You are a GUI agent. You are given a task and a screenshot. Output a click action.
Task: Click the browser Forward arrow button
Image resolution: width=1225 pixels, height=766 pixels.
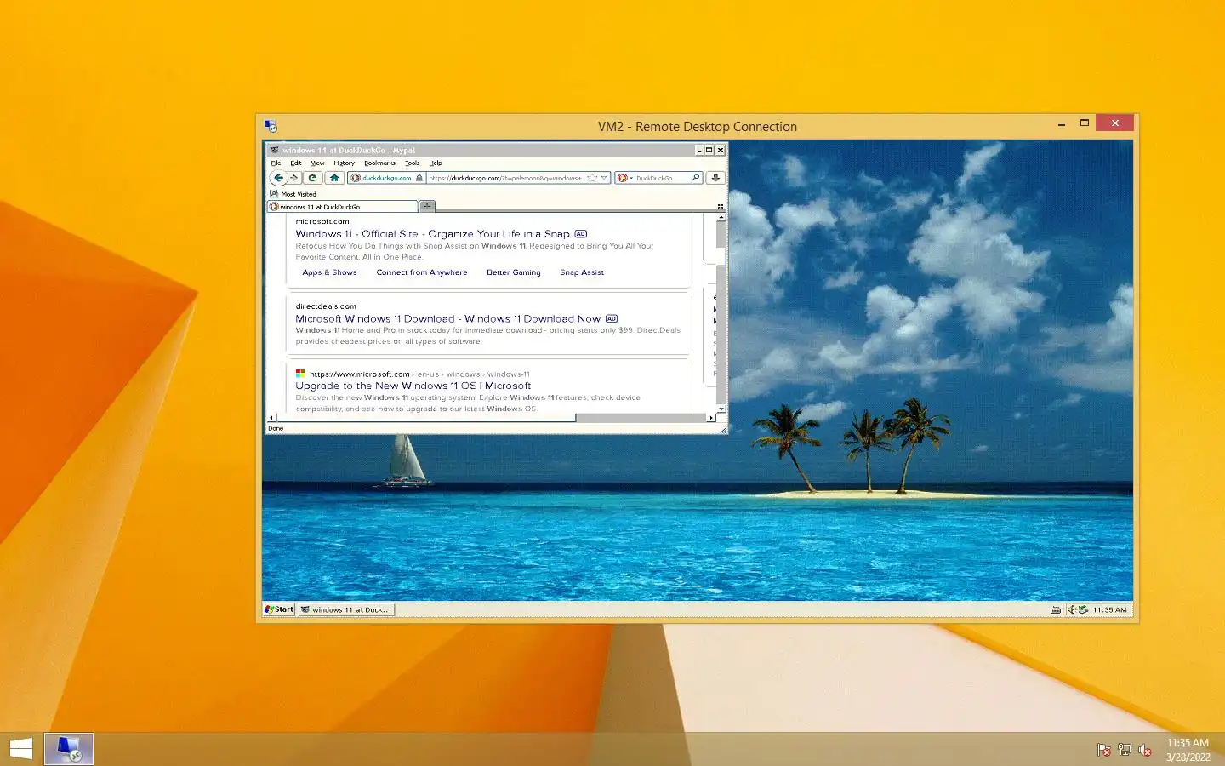(x=293, y=178)
